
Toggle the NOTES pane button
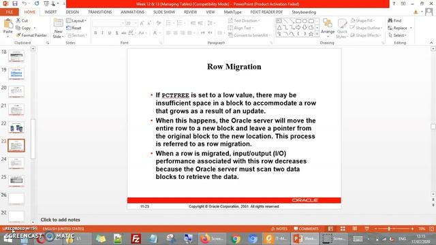coord(279,229)
